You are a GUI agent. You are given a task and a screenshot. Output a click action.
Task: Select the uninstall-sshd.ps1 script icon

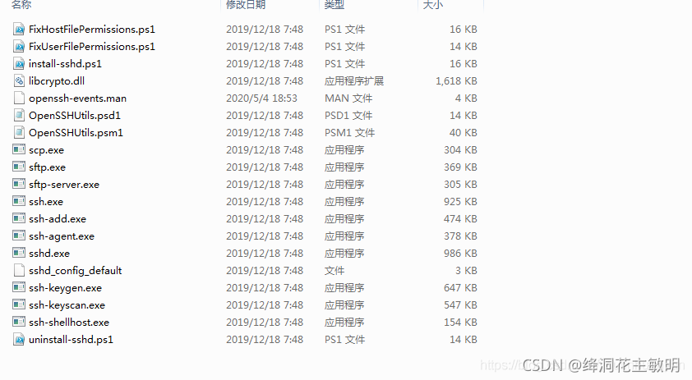[x=19, y=340]
